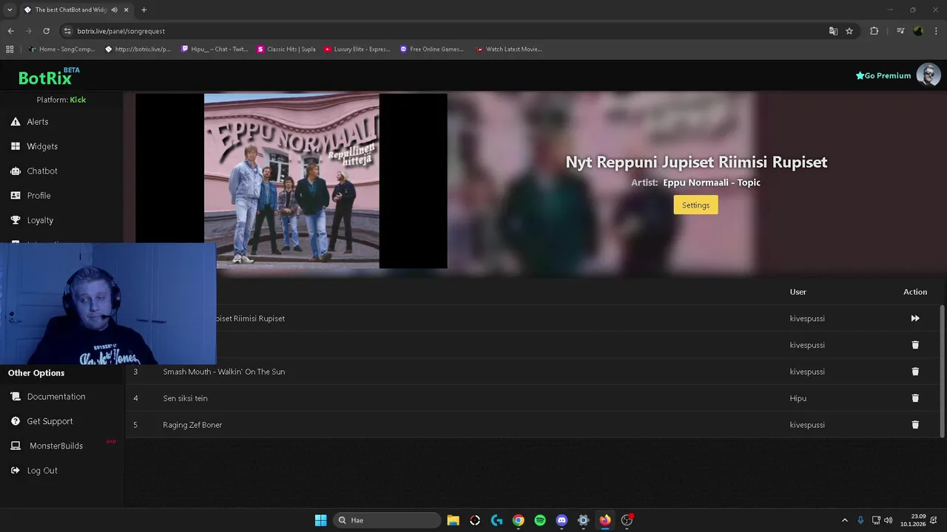Open the Home - SongComp bookmark
The image size is (947, 532).
pos(62,50)
